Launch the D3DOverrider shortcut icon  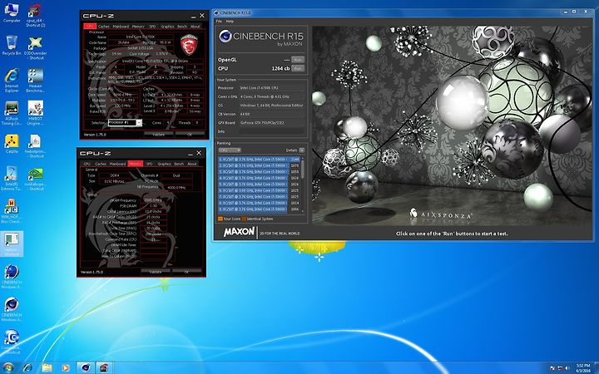pos(35,47)
